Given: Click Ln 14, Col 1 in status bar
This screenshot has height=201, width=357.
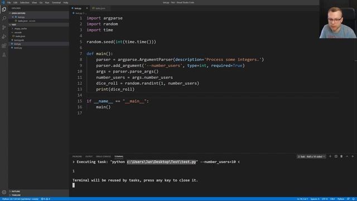Looking at the screenshot, I should point(302,199).
